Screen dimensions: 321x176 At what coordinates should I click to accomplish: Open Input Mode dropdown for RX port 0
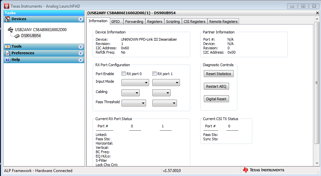pos(135,83)
